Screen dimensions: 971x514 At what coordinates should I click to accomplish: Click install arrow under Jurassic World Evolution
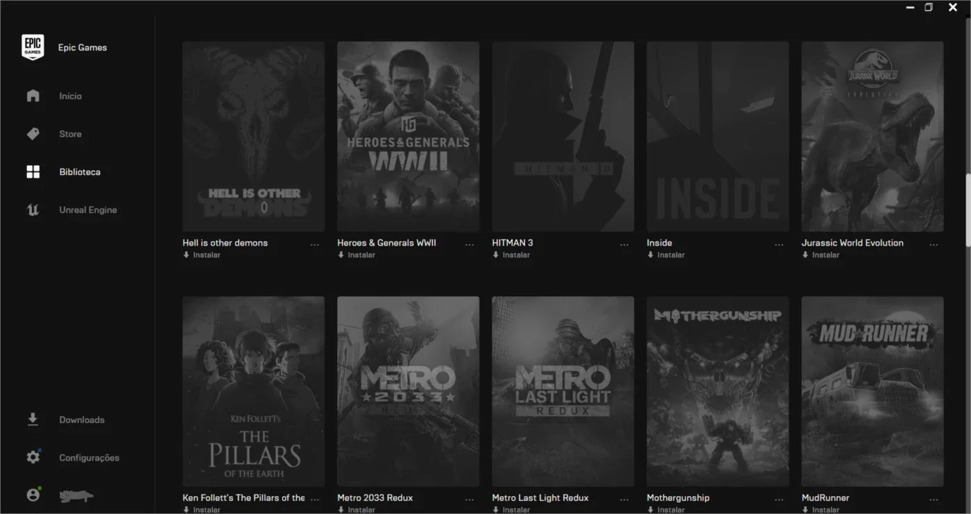pos(805,255)
